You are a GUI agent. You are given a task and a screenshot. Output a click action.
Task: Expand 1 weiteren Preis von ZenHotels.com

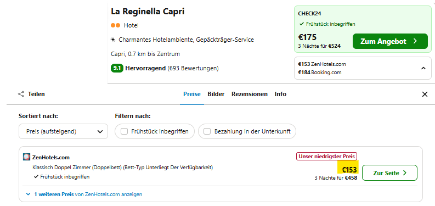pyautogui.click(x=84, y=194)
